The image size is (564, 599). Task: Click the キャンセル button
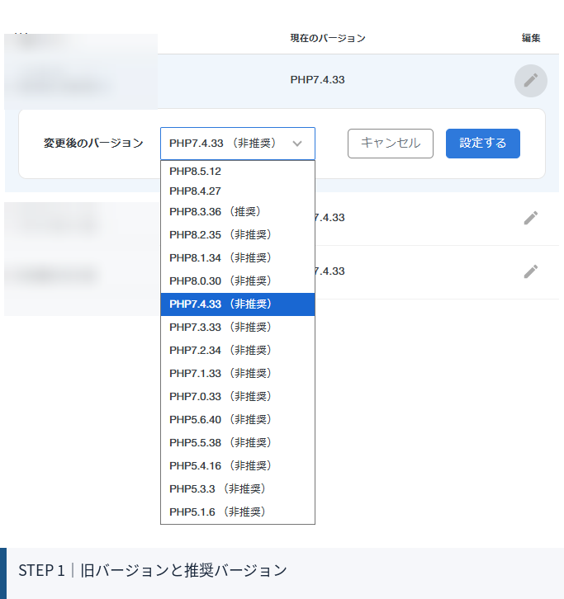coord(391,144)
